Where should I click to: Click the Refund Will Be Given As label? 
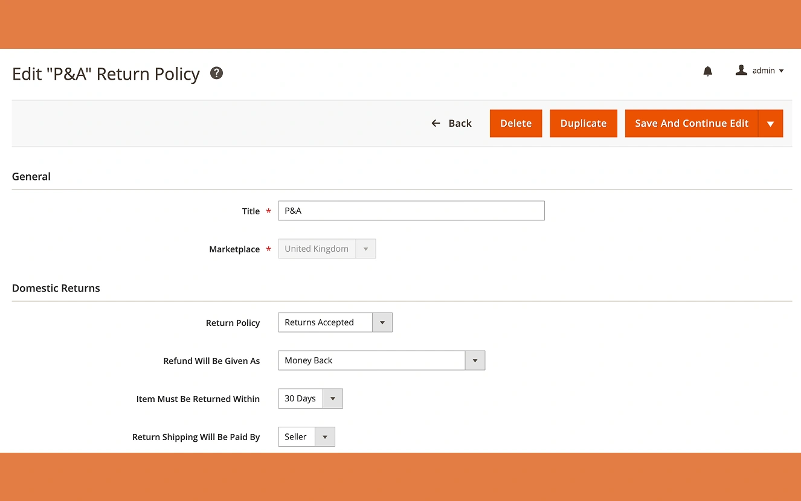coord(211,361)
